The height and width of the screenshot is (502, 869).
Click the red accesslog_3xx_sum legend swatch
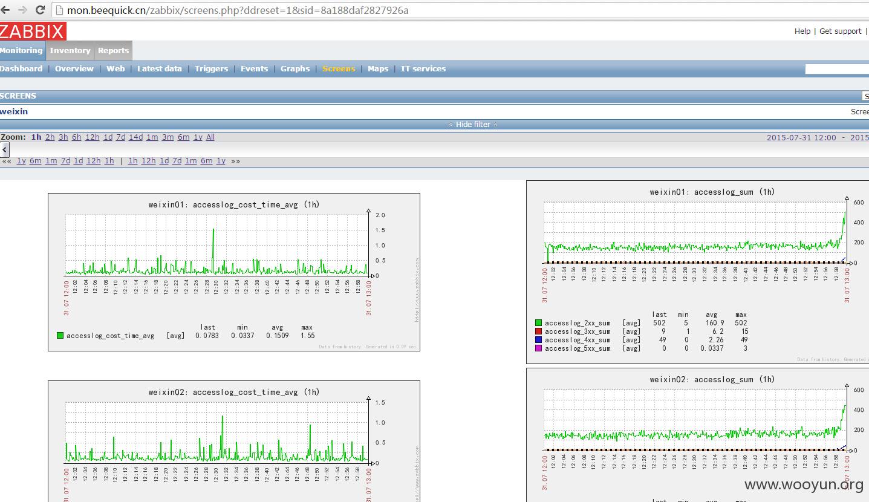tap(538, 331)
